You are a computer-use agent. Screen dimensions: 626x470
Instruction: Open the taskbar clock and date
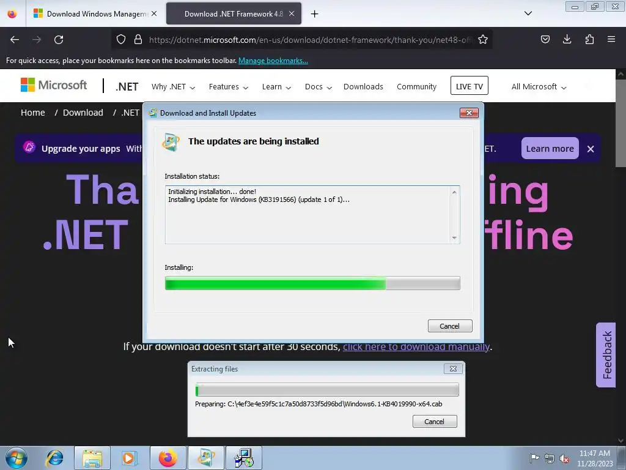(595, 458)
